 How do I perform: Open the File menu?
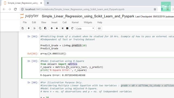[x=25, y=22]
